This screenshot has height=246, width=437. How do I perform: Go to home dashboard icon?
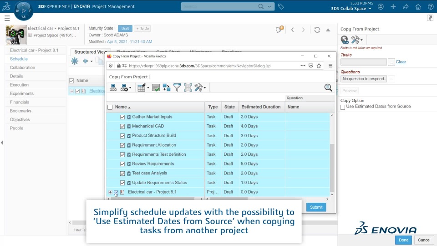point(418,7)
